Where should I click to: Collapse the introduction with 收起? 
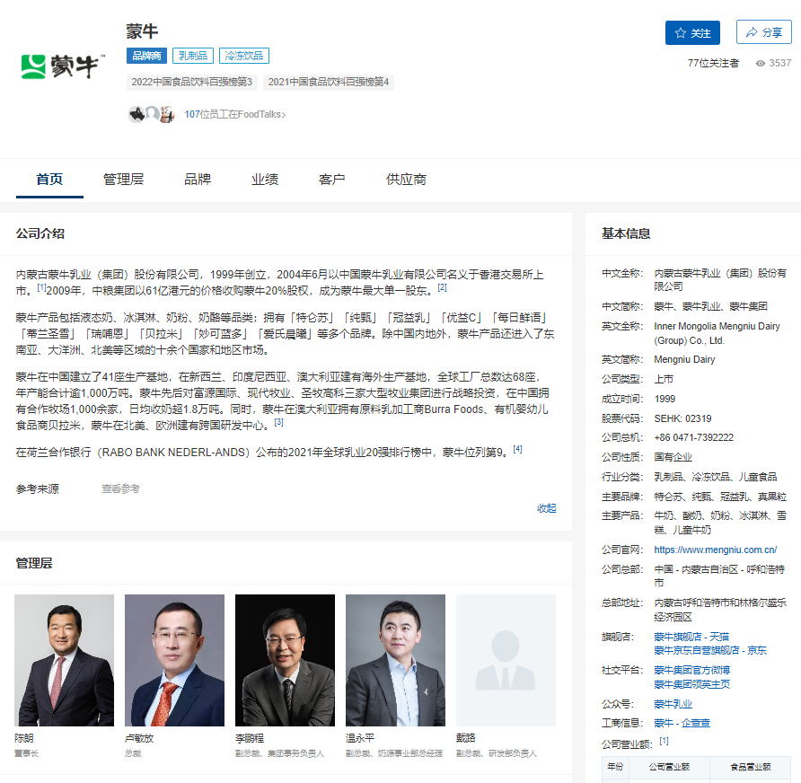[x=547, y=508]
